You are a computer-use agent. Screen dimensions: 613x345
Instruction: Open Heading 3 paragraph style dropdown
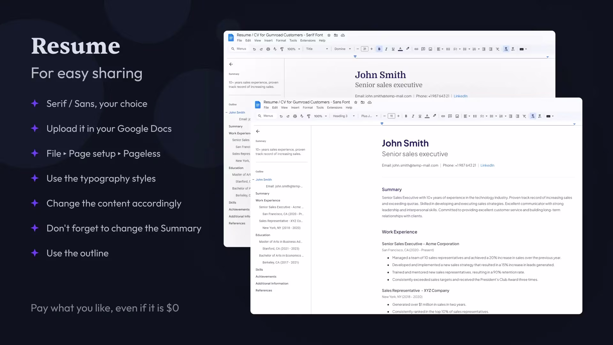pos(344,116)
